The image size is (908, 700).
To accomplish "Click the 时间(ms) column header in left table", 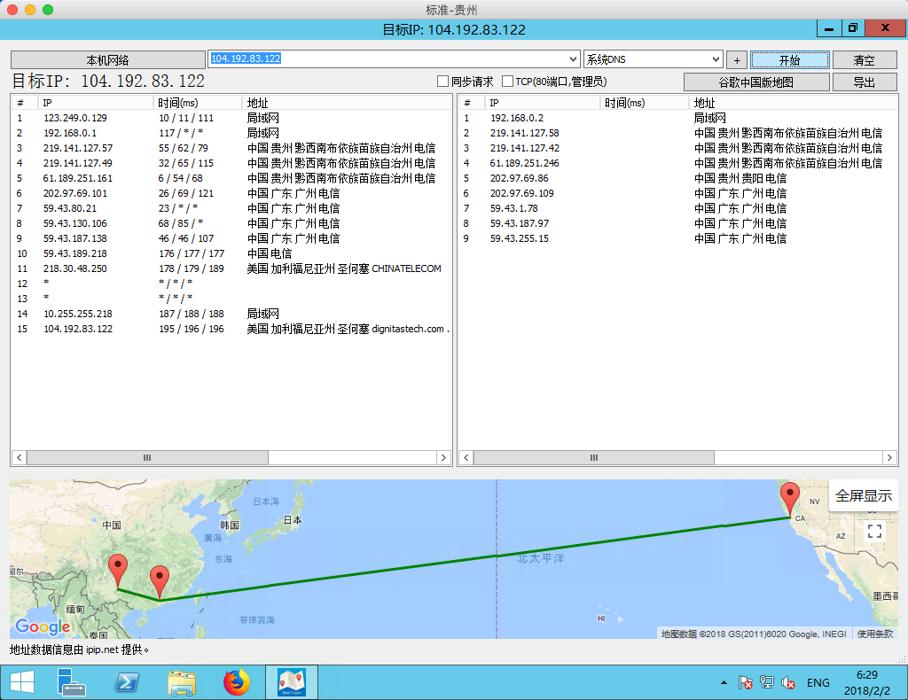I will point(178,103).
